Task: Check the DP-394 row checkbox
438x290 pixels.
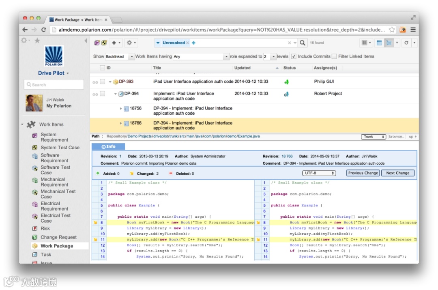Action: (x=103, y=94)
